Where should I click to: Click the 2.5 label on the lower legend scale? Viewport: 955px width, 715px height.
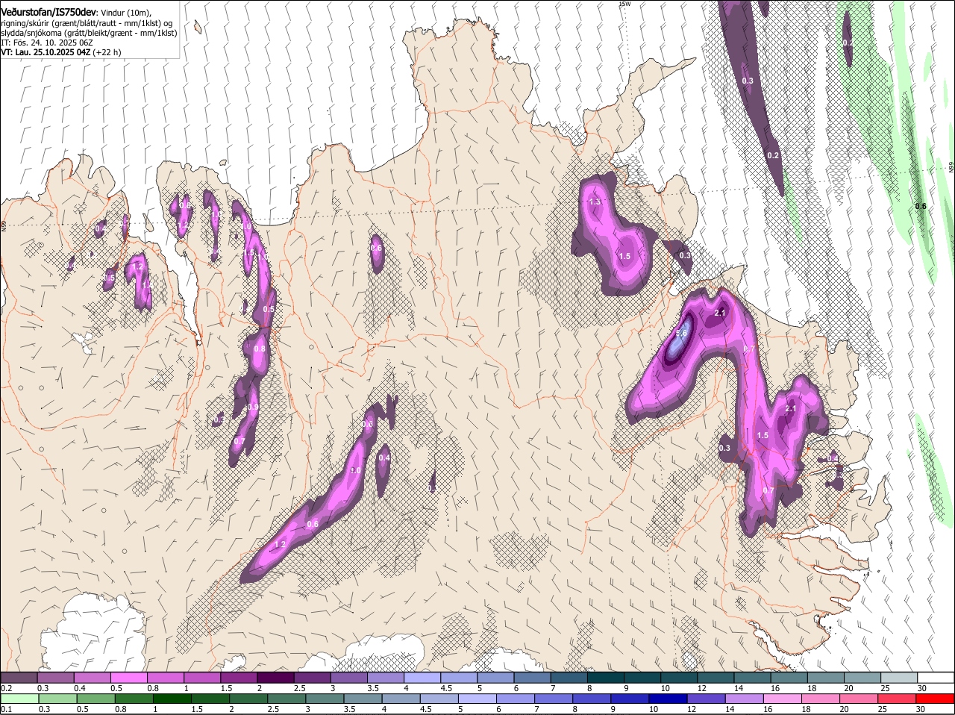pos(273,709)
